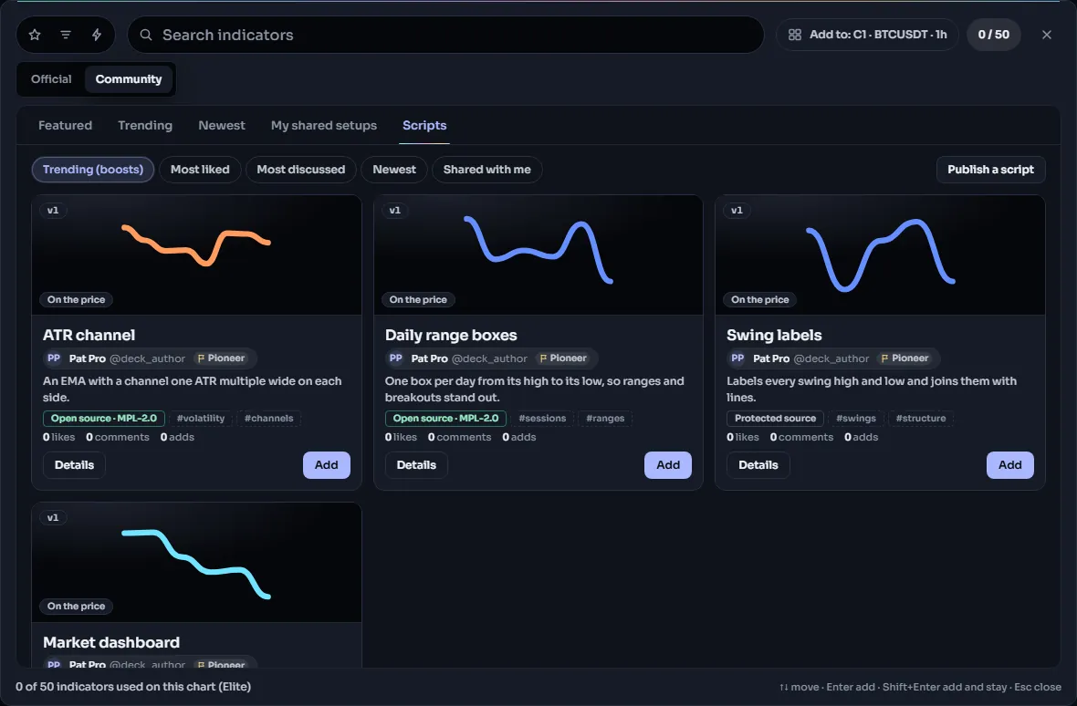Click the search magnifier icon

(146, 35)
